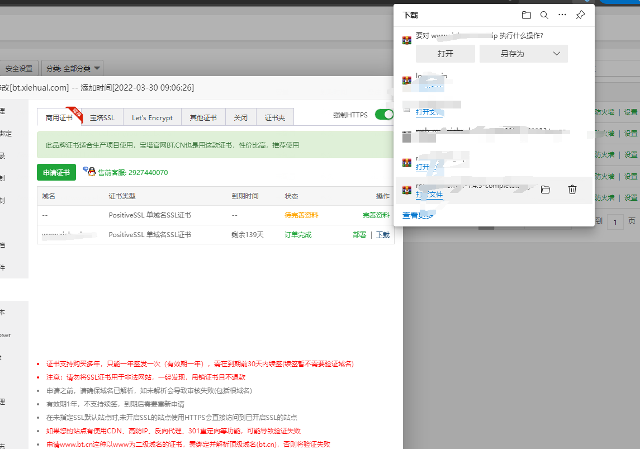
Task: Pin the downloads panel with the pin icon
Action: pyautogui.click(x=580, y=15)
